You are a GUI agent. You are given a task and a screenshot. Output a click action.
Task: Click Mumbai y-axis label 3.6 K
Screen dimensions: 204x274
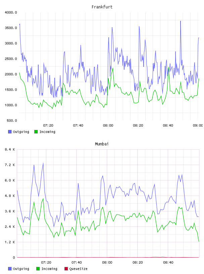(x=10, y=211)
